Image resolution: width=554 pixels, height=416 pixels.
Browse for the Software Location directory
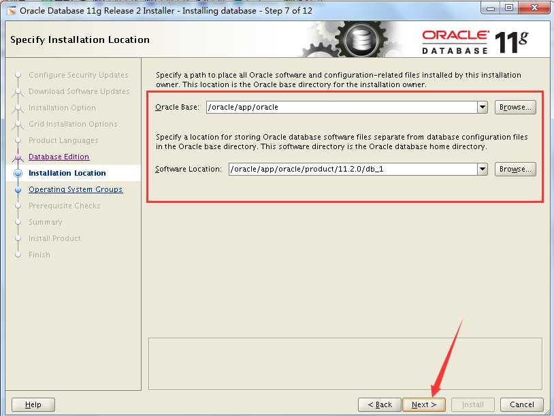515,169
